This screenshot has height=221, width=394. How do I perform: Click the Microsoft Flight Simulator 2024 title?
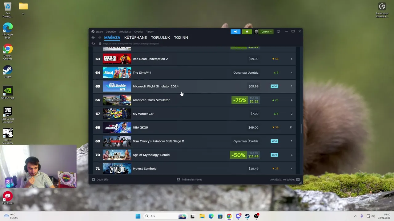click(155, 86)
